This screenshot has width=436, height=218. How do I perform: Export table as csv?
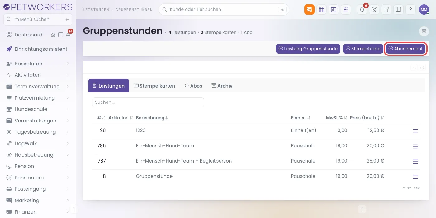417,188
